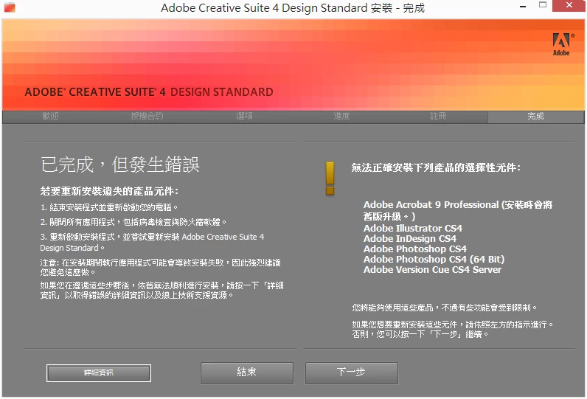
Task: Click the 結束 button to exit installer
Action: coord(247,372)
